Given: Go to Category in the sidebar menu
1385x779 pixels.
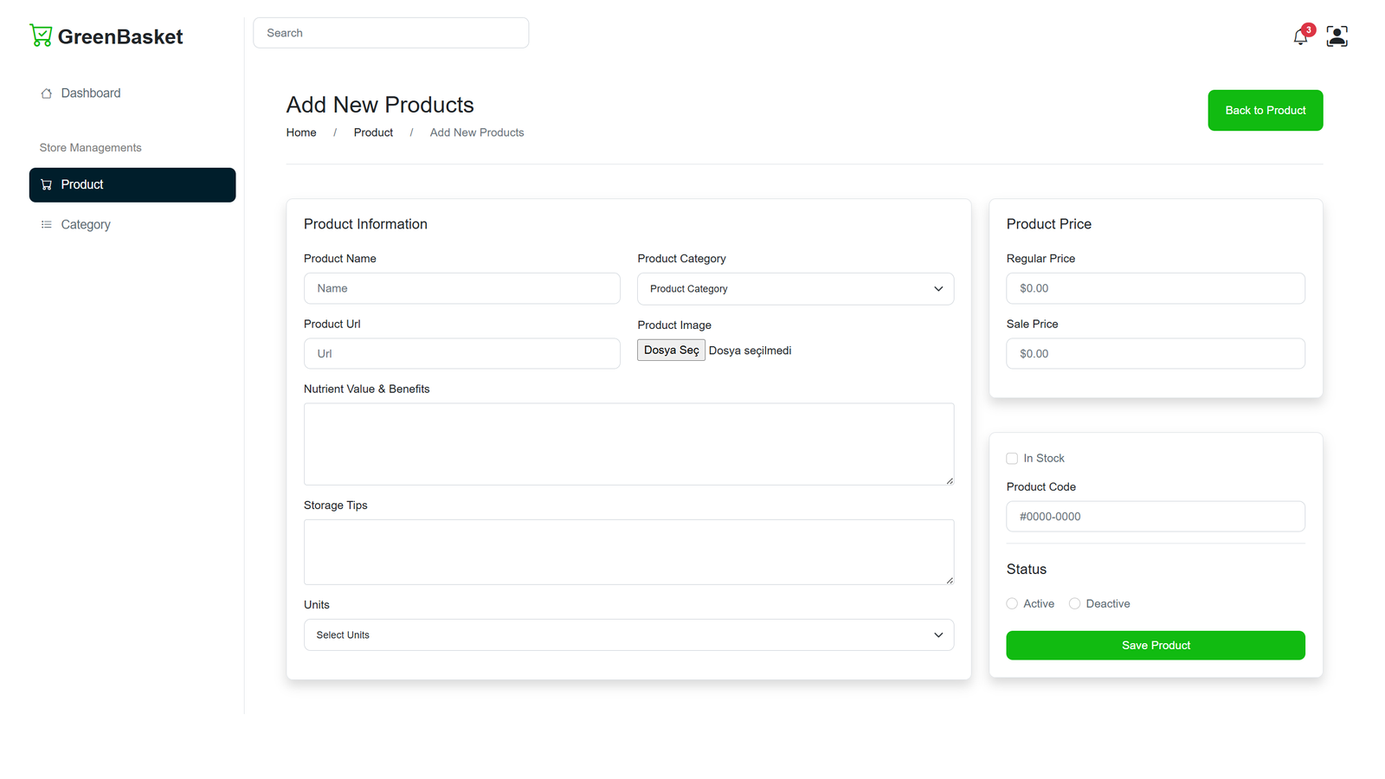Looking at the screenshot, I should [x=86, y=225].
